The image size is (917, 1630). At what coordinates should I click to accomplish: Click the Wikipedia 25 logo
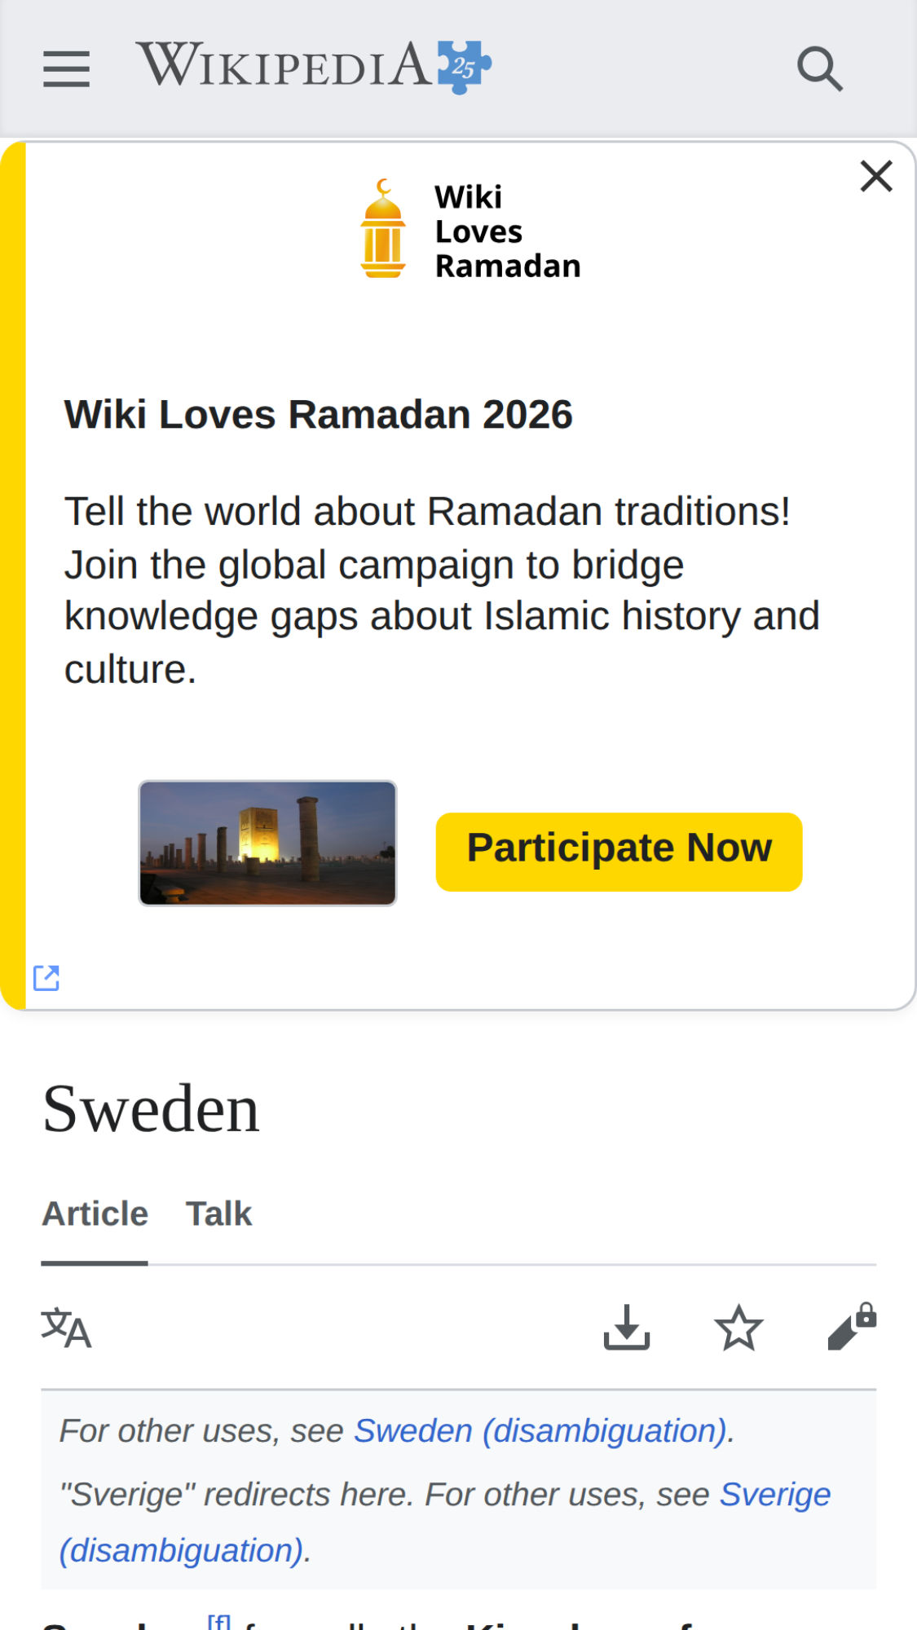314,66
